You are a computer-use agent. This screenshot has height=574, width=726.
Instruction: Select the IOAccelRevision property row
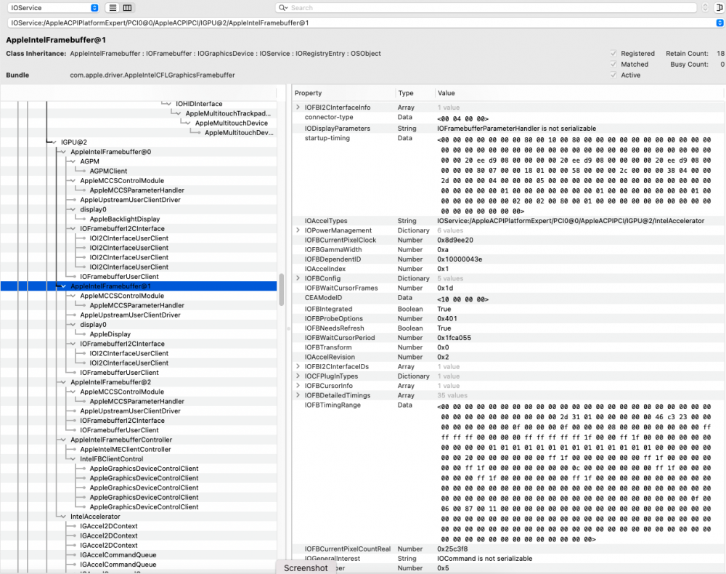(x=508, y=357)
